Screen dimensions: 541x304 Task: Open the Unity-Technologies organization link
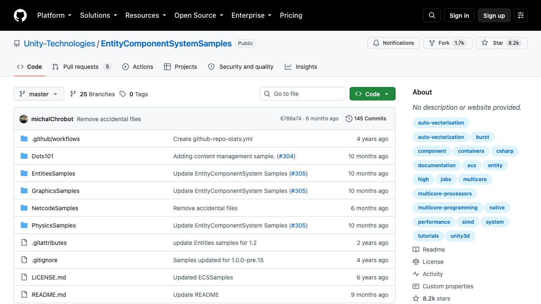point(60,43)
